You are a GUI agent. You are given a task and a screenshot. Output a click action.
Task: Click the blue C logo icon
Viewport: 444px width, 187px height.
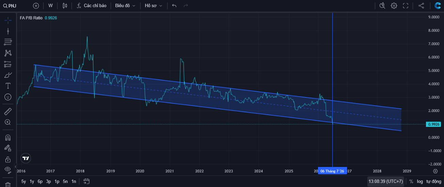pyautogui.click(x=438, y=6)
